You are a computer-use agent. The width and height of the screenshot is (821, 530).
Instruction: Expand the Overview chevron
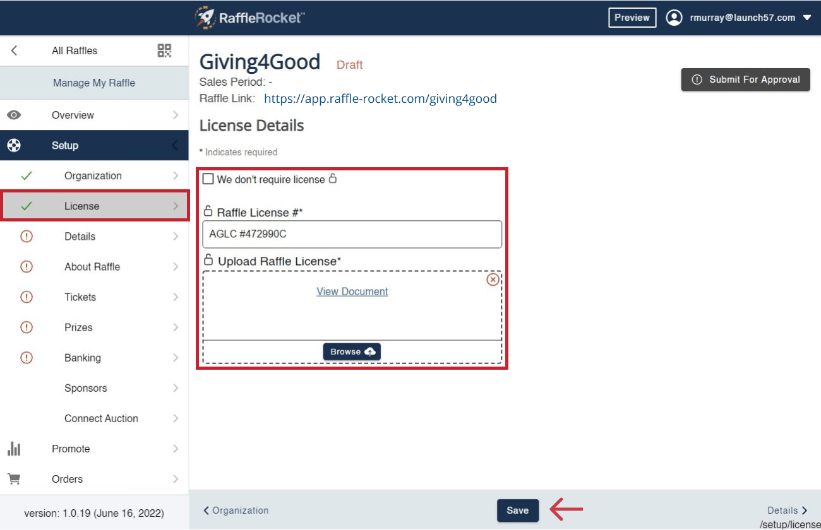click(x=176, y=115)
